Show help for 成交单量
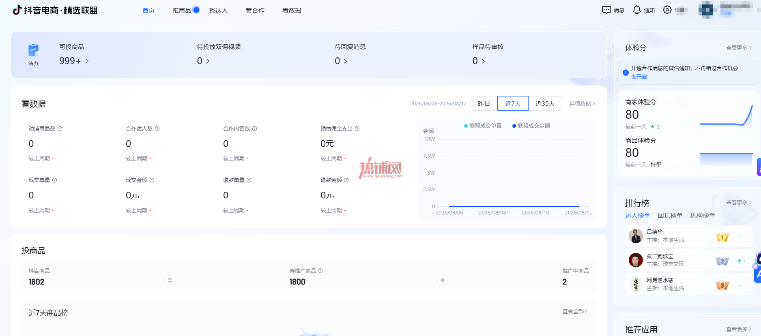 click(x=55, y=180)
